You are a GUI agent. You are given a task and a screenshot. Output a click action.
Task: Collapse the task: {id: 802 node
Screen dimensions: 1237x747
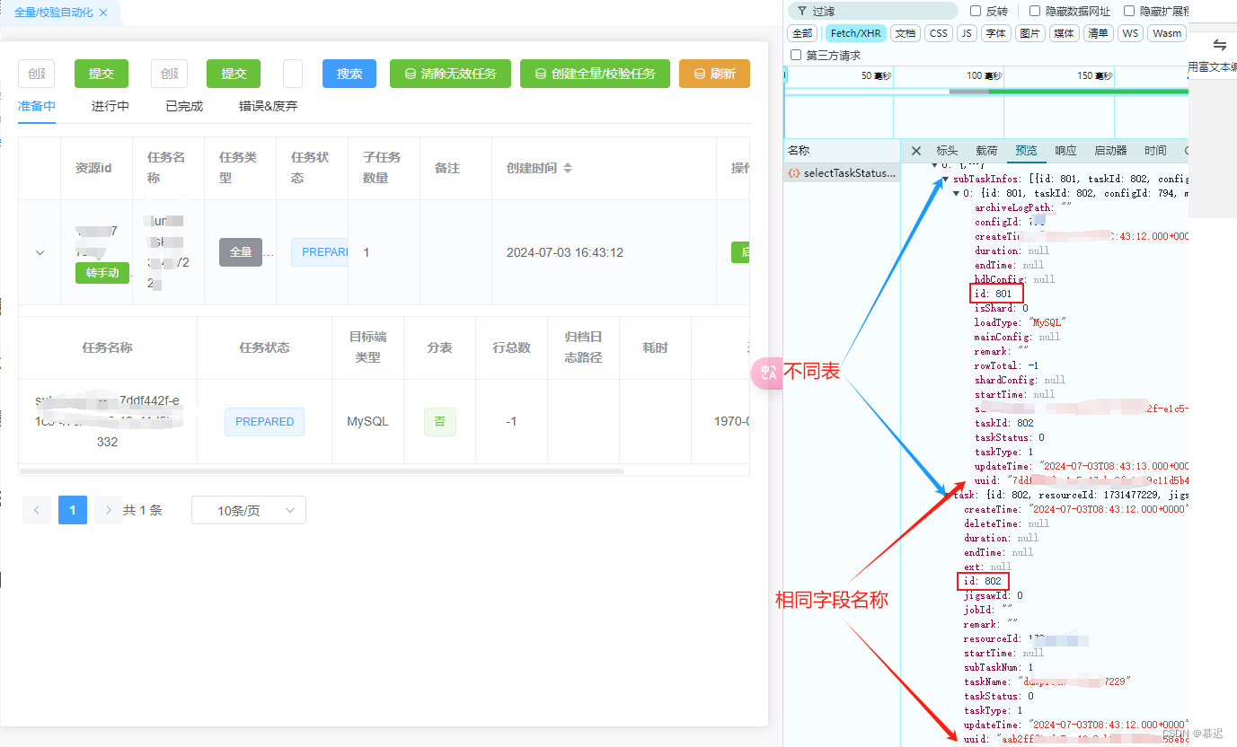click(946, 495)
